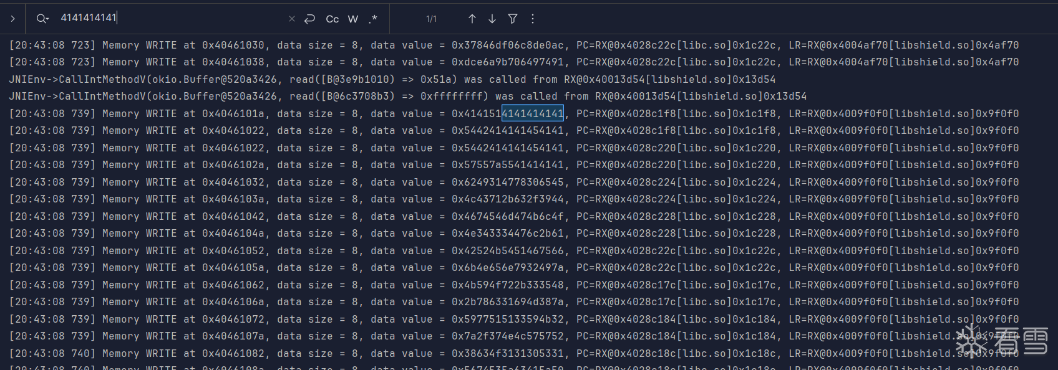Click the data value 0x37846df06c8de0ac
The image size is (1058, 370).
[508, 45]
